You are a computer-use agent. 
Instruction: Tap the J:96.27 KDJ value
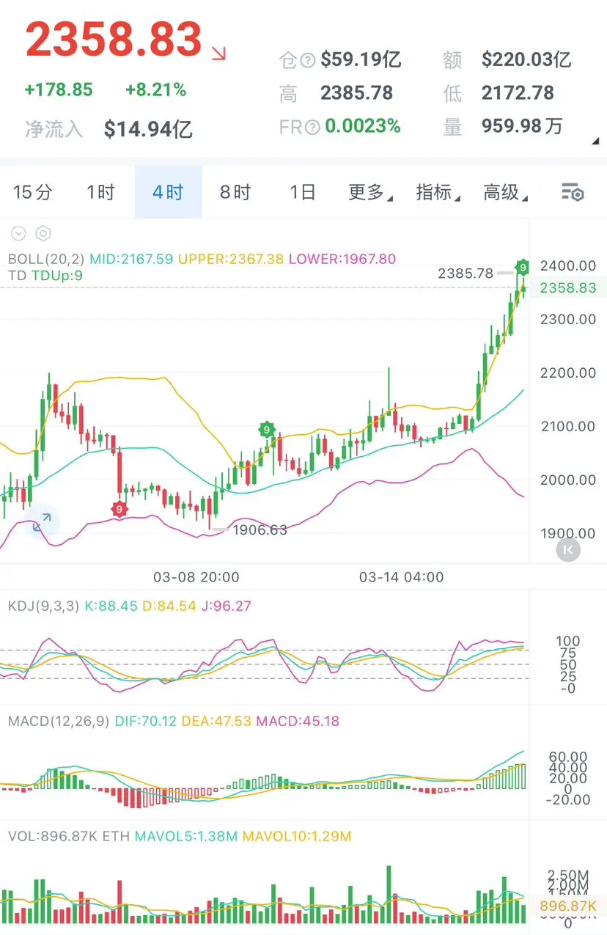coord(226,606)
